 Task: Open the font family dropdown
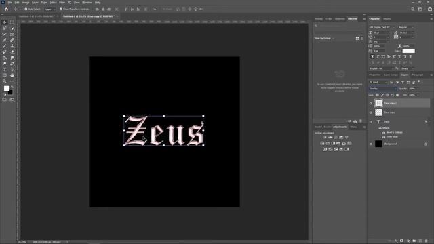pos(382,27)
